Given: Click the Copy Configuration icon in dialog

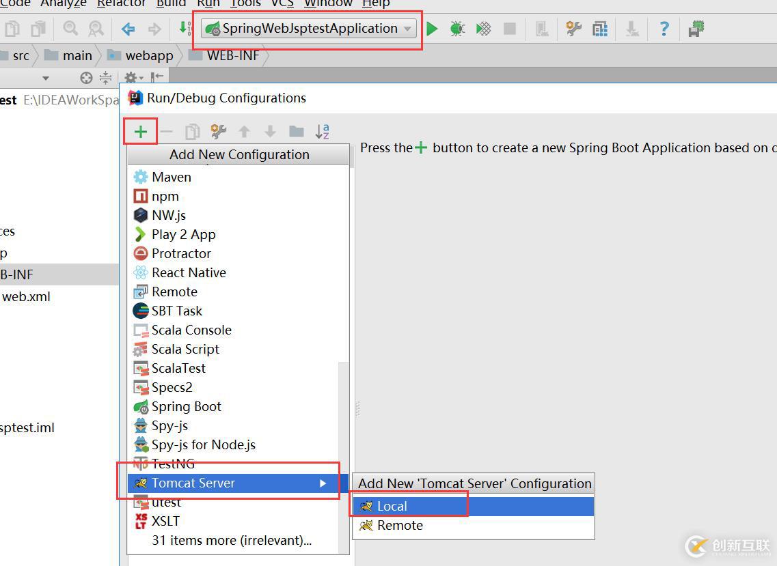Looking at the screenshot, I should coord(192,131).
